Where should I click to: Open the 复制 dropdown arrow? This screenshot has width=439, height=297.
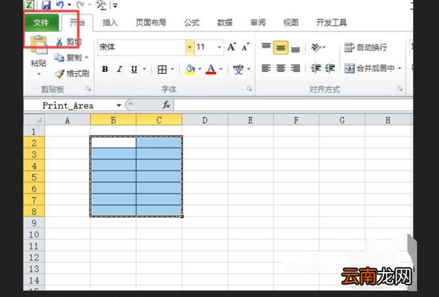pos(86,58)
